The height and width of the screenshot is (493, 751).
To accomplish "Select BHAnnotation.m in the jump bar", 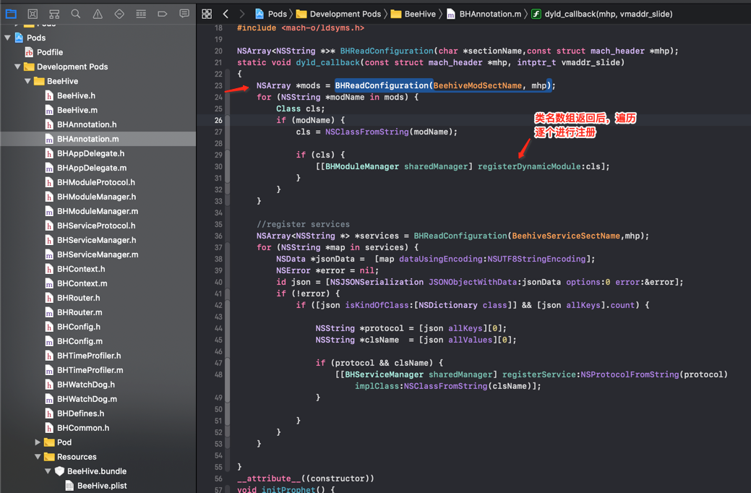I will 490,14.
